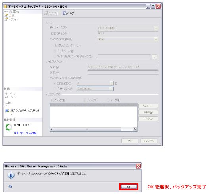Screen dimensions: 211x194
Task: Click the destination list horizontal scrollbar thumb
Action: tap(87, 129)
